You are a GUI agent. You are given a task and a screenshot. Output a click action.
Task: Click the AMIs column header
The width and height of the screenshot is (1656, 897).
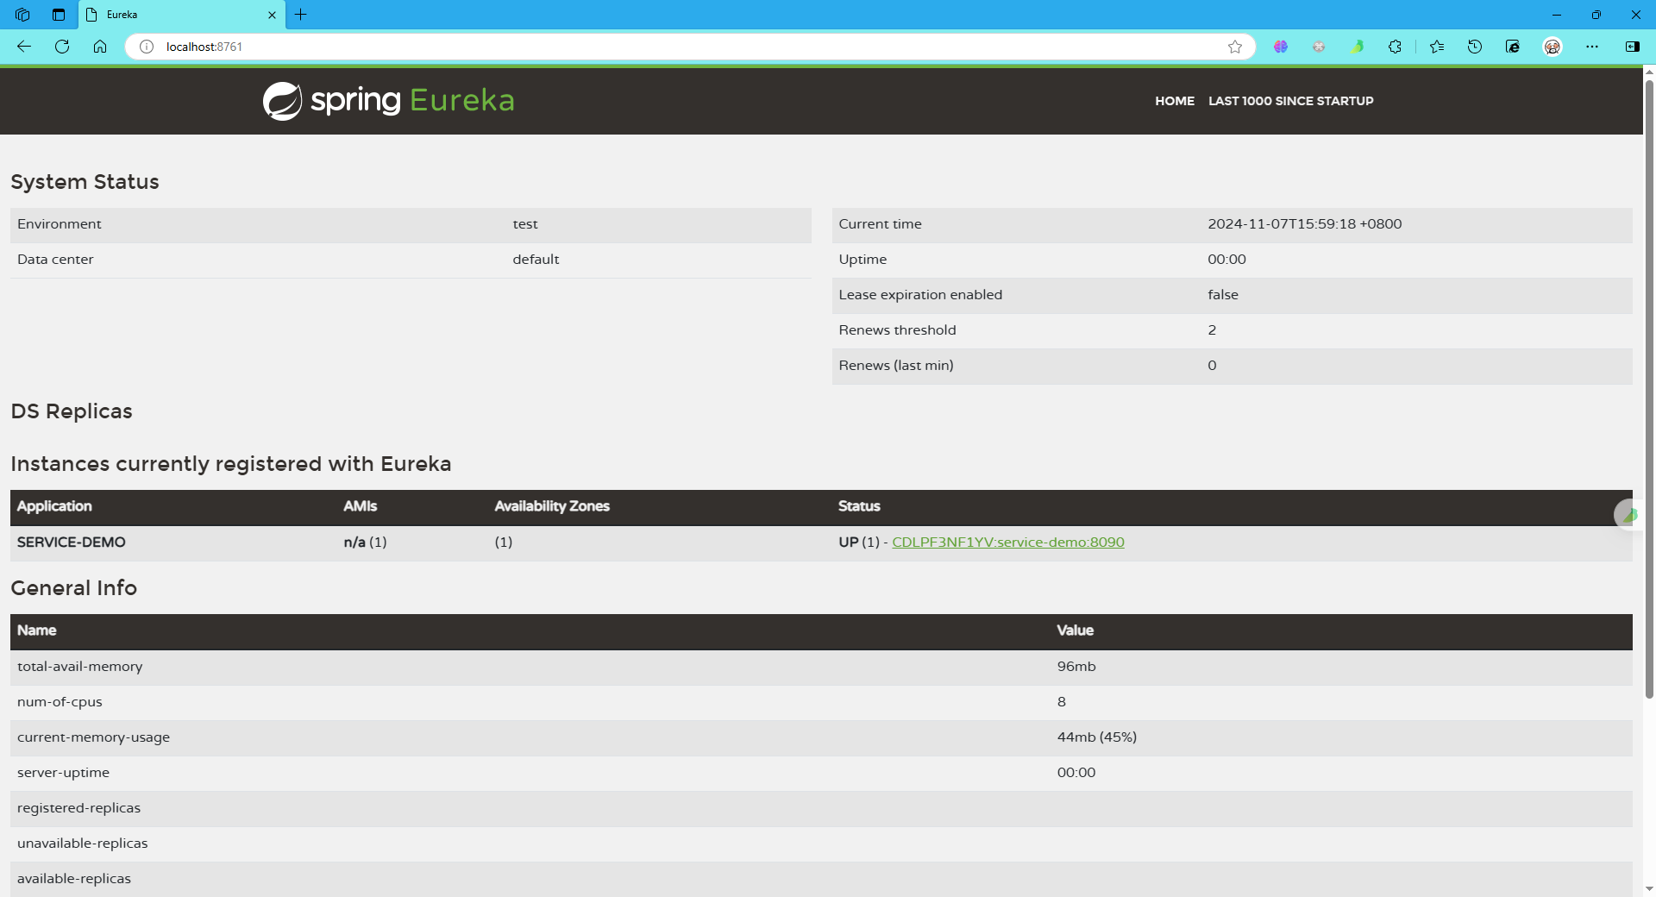click(x=360, y=506)
